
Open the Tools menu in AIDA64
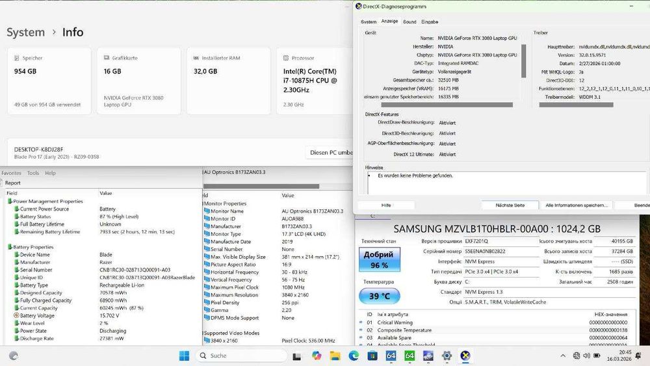point(33,173)
